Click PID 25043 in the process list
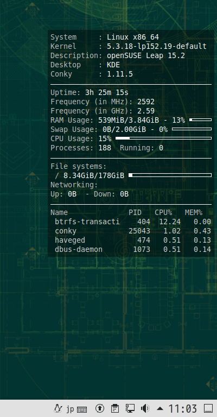217x417 pixels. pyautogui.click(x=139, y=231)
